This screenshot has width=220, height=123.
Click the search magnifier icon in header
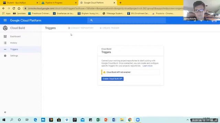[91, 20]
